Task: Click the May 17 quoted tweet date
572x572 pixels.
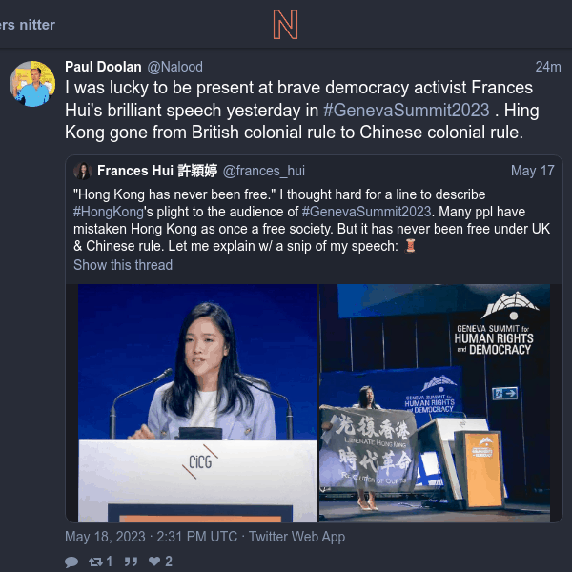Action: (533, 171)
